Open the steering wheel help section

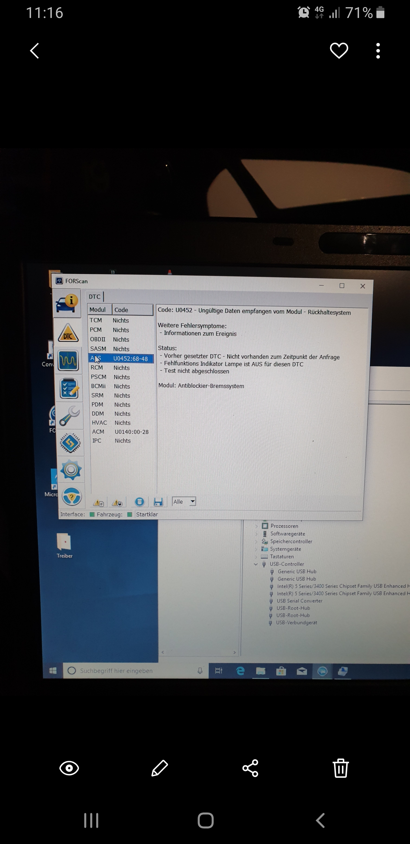[72, 497]
